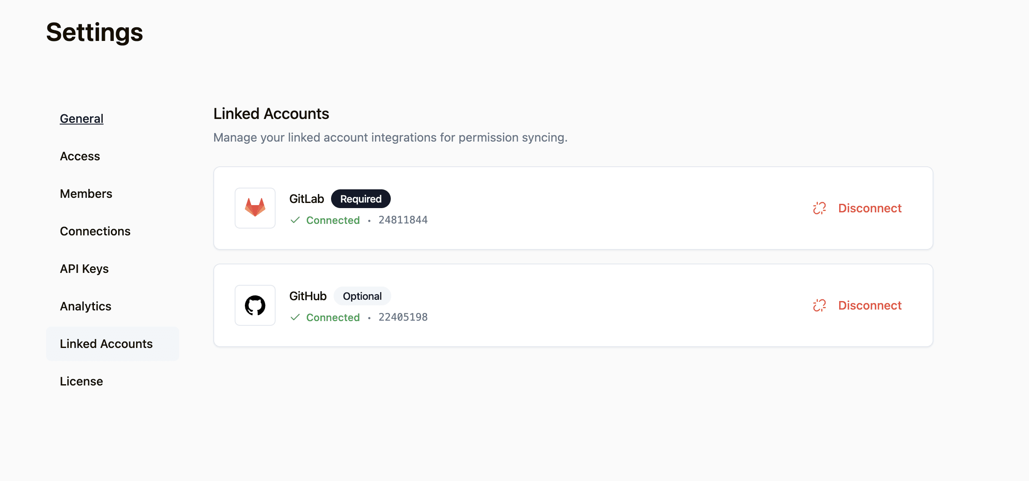The height and width of the screenshot is (481, 1029).
Task: Disconnect the GitLab account
Action: pyautogui.click(x=857, y=208)
